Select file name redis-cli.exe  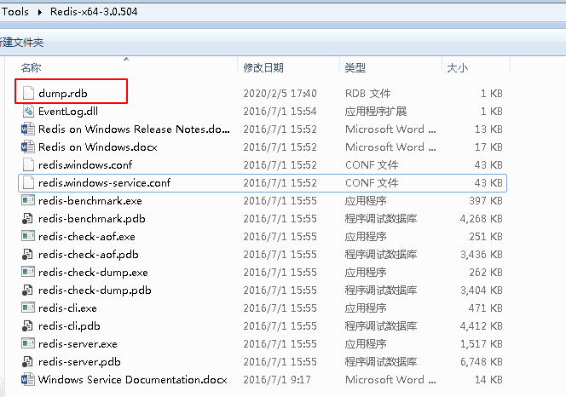[x=67, y=308]
